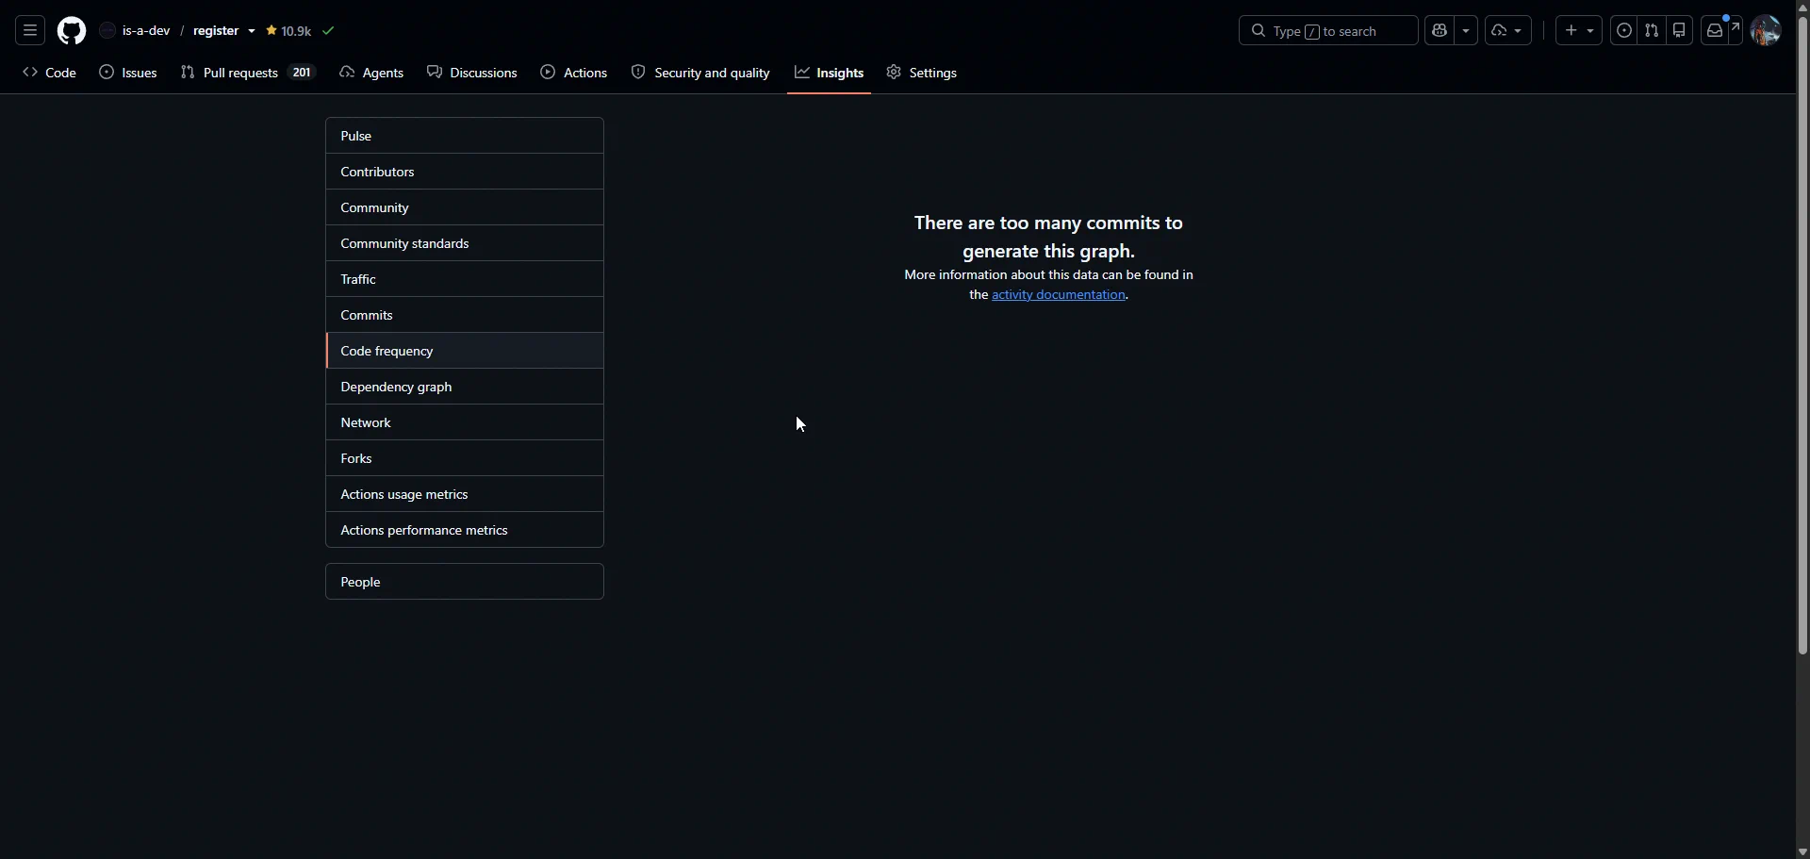Open your issues from the header icon
Screen dimensions: 1810x859
click(x=1623, y=31)
